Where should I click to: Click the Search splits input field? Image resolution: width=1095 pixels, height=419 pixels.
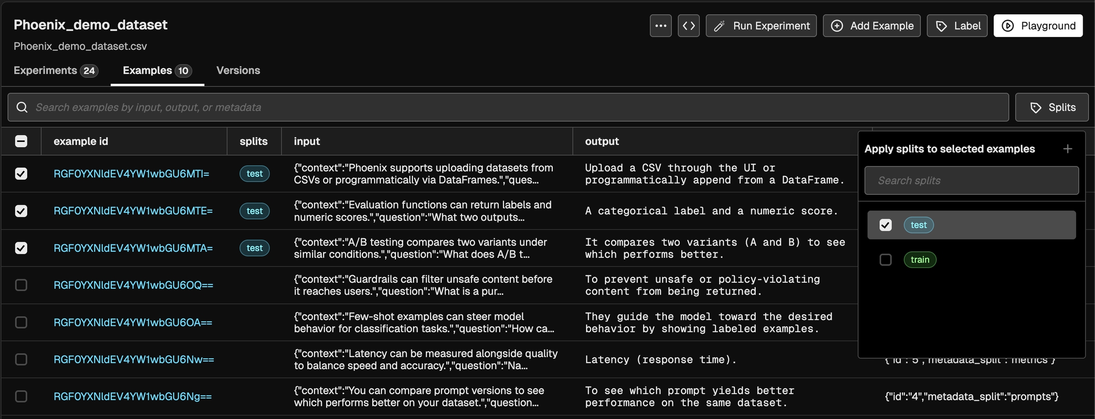tap(971, 181)
